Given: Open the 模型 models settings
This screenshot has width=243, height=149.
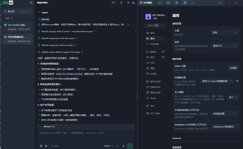Looking at the screenshot, I should (155, 68).
